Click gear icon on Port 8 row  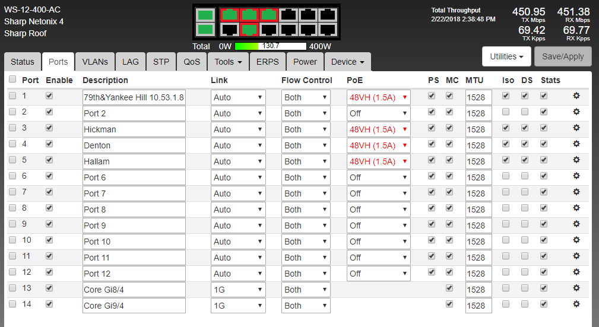pyautogui.click(x=576, y=208)
